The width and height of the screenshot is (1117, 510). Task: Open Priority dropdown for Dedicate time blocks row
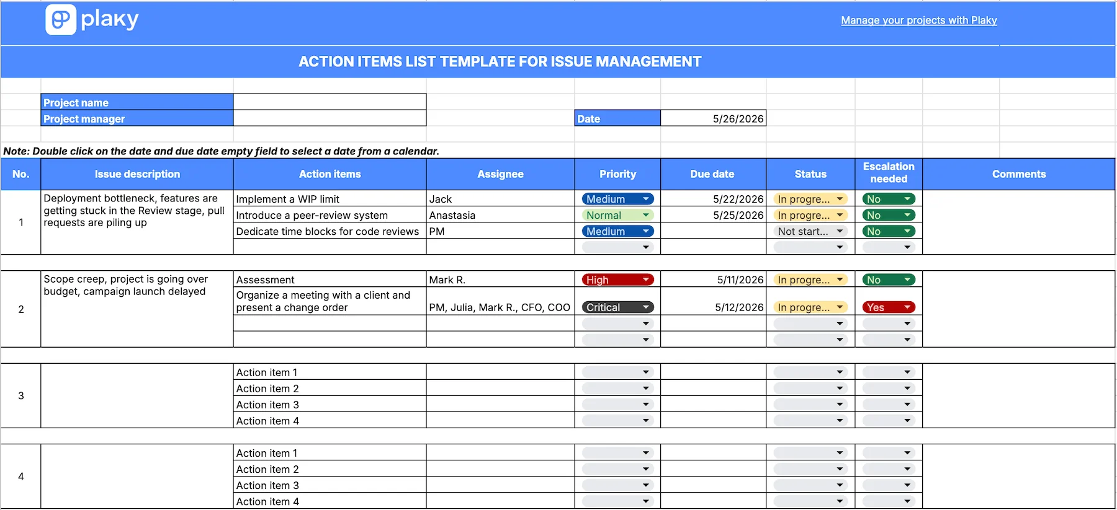(617, 231)
